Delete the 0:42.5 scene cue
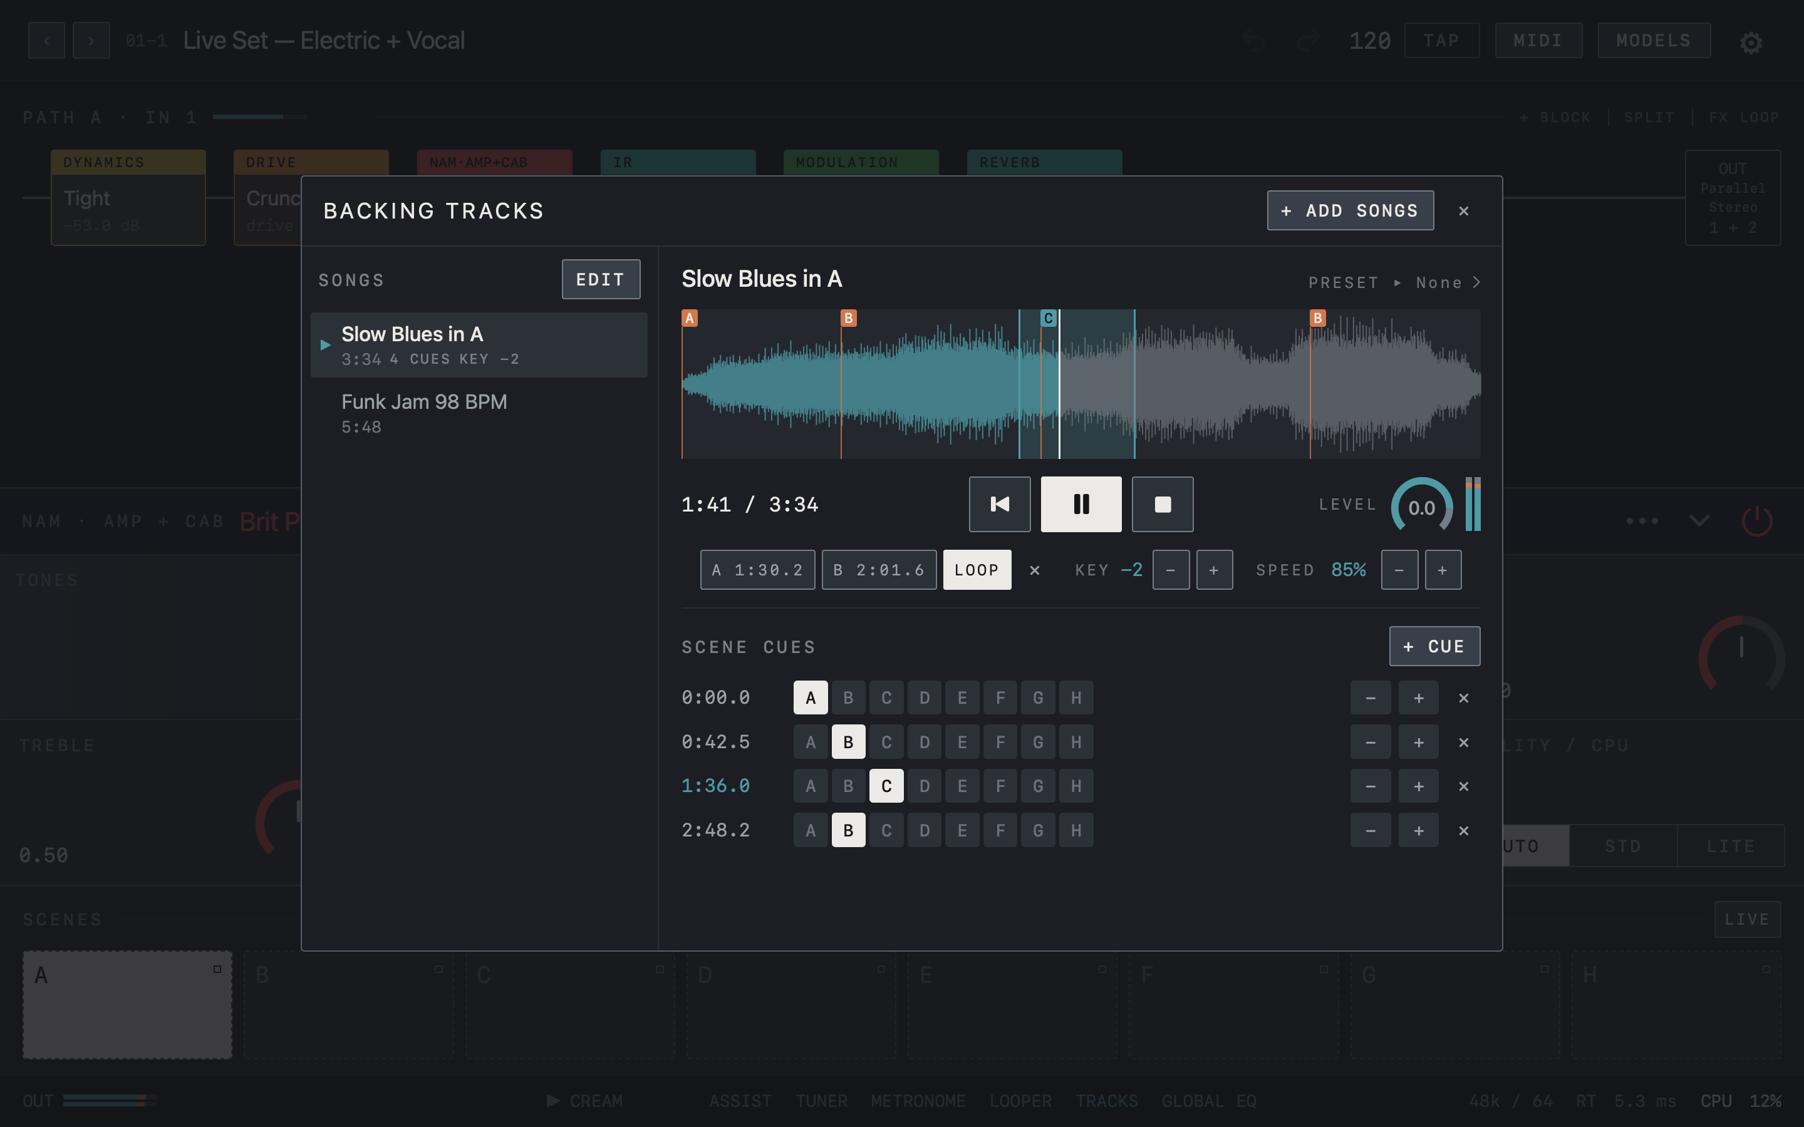1804x1127 pixels. point(1463,743)
